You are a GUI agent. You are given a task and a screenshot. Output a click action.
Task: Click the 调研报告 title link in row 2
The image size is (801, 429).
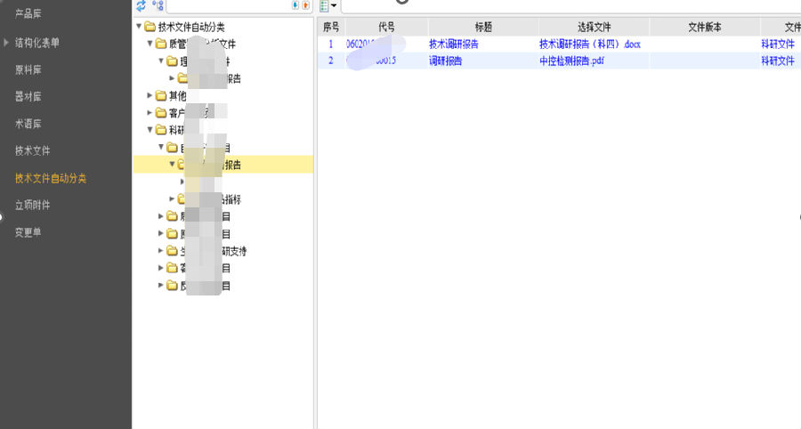coord(446,61)
